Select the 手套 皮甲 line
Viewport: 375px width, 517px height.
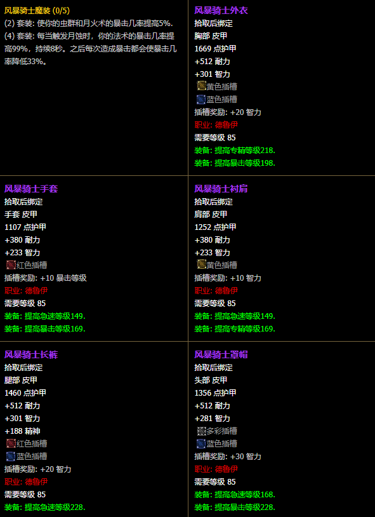point(21,214)
